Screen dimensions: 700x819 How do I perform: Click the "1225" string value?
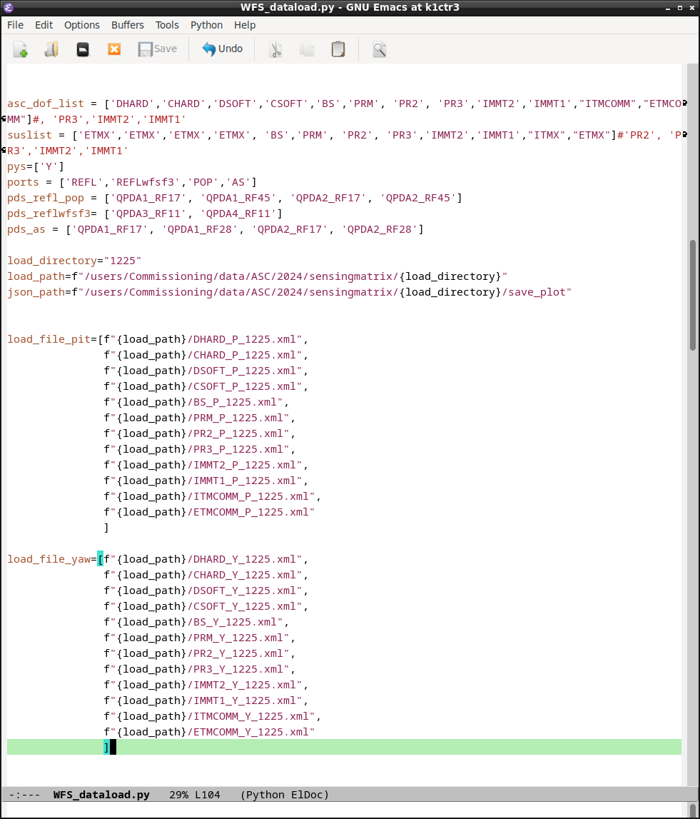(x=123, y=261)
